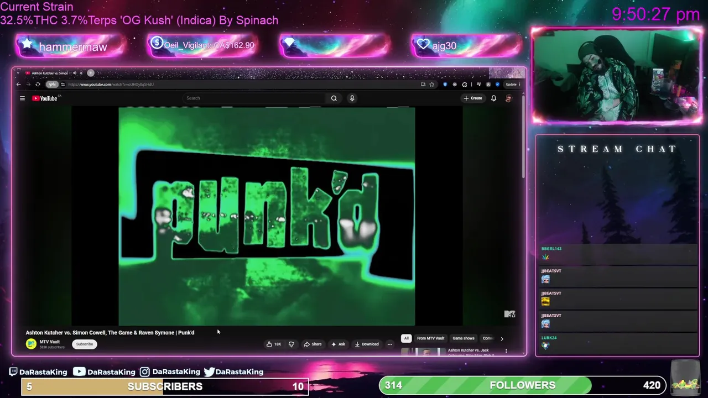This screenshot has width=708, height=398.
Task: Click the video title Ashton Kutcher vs. Simon Cowell
Action: click(x=110, y=333)
